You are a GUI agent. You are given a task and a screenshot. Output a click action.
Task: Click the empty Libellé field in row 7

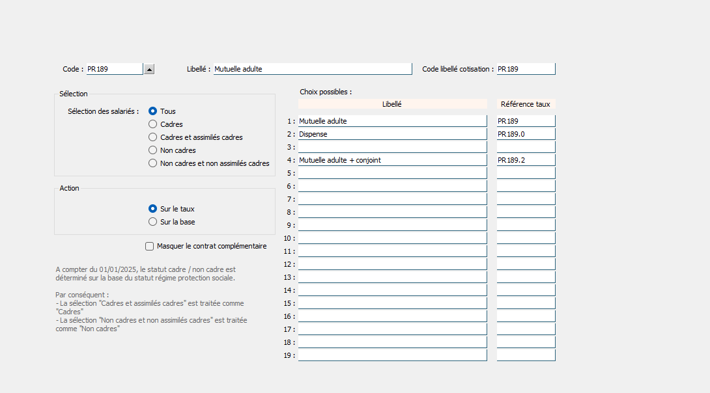(x=392, y=200)
